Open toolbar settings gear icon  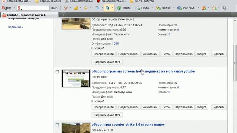click(x=224, y=8)
